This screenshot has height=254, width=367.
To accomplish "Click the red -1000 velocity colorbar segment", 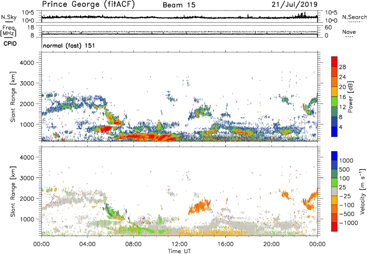I will [x=334, y=226].
